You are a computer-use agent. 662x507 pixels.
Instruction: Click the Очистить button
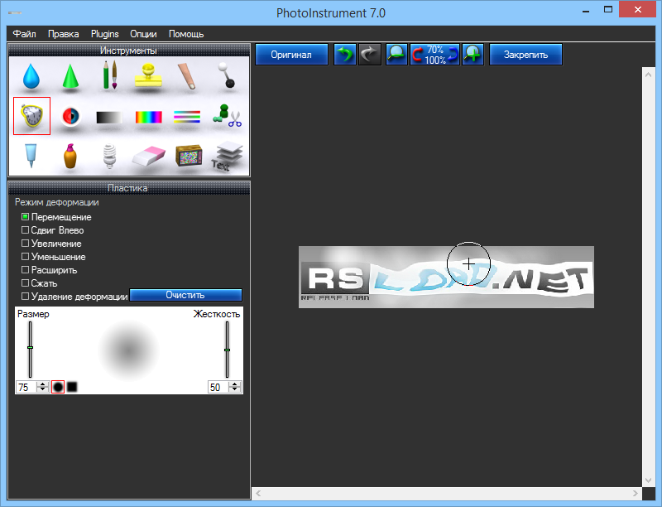coord(185,295)
